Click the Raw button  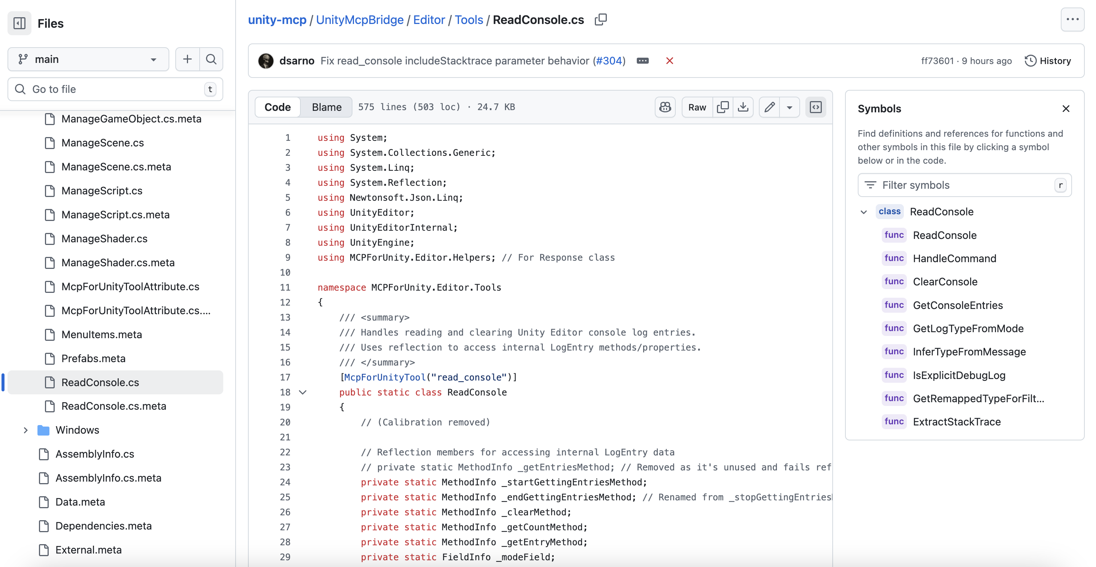point(697,107)
